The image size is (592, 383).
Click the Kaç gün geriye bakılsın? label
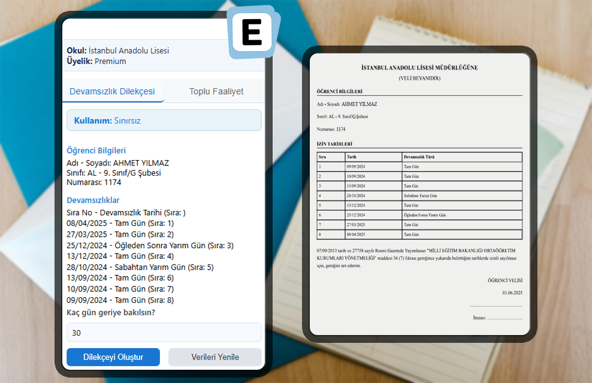point(111,313)
